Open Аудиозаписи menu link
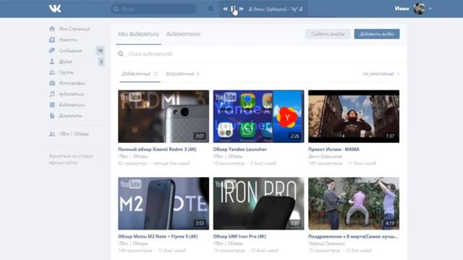This screenshot has width=463, height=260. pyautogui.click(x=72, y=94)
